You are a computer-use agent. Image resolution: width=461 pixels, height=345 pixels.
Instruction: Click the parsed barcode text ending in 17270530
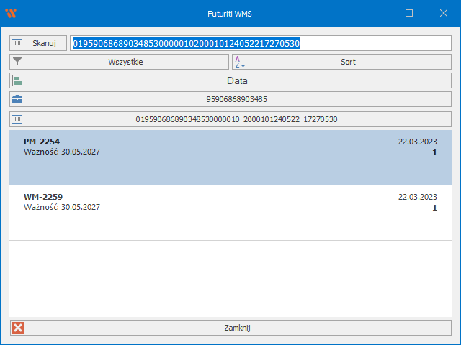coord(237,119)
